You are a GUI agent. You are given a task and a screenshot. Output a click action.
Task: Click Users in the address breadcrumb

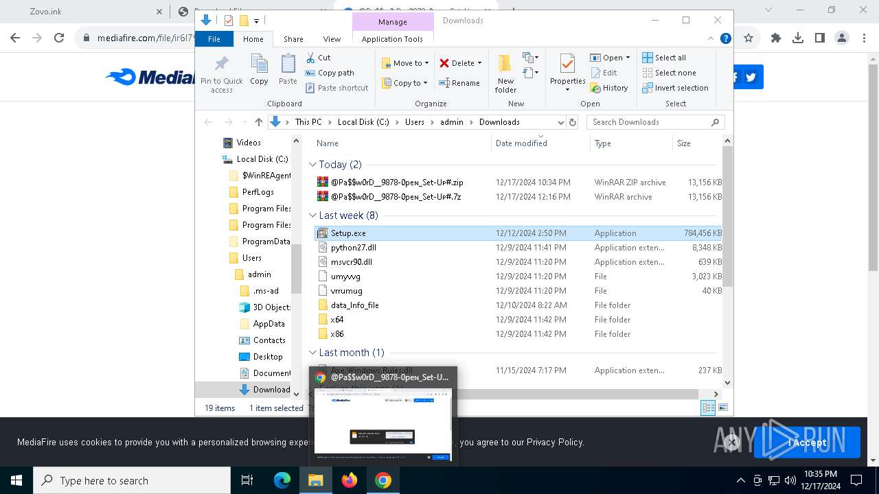click(x=415, y=122)
